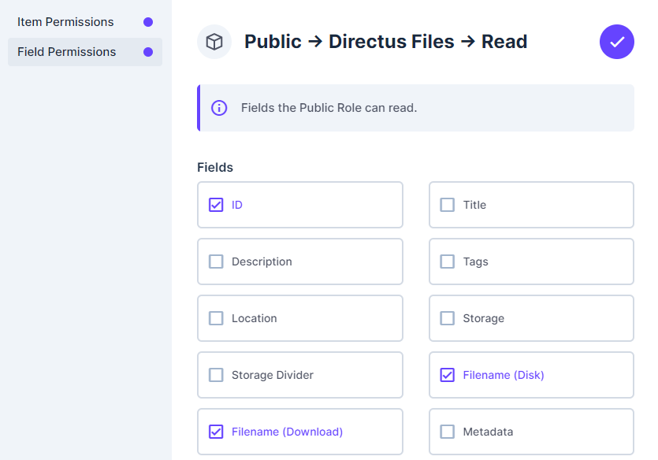
Task: Select the Storage Divider checkbox
Action: [216, 375]
